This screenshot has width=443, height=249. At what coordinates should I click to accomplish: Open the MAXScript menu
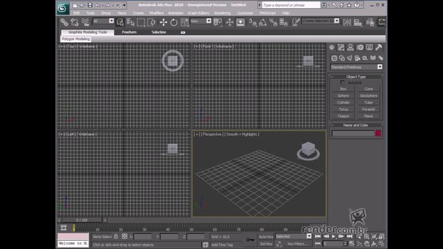pos(268,13)
